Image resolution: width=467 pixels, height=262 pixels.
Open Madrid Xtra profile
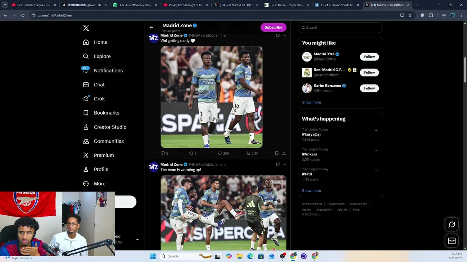(x=324, y=54)
